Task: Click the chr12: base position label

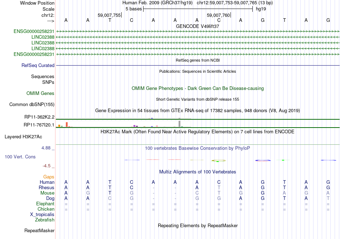Action: pyautogui.click(x=48, y=15)
